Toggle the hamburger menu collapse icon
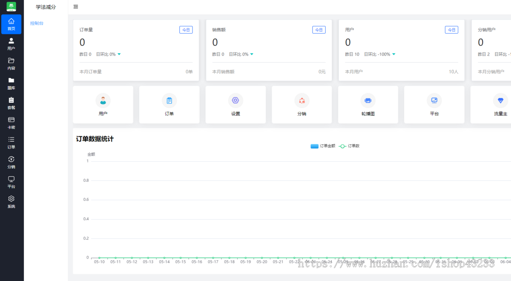Screen dimensions: 511x281 [76, 7]
